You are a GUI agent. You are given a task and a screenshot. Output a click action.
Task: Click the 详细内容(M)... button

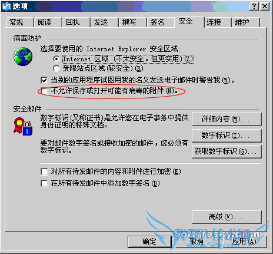point(227,119)
